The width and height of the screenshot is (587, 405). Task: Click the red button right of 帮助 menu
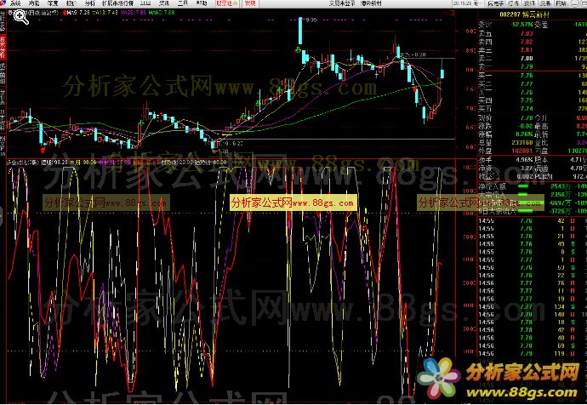click(x=227, y=3)
